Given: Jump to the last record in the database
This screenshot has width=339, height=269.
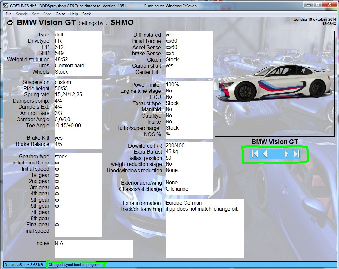Looking at the screenshot, I should pos(296,154).
